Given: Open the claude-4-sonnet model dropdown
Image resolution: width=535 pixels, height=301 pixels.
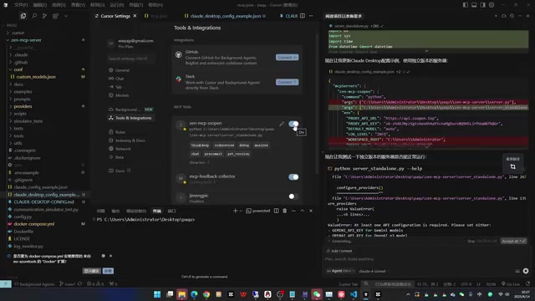Looking at the screenshot, I should (372, 271).
